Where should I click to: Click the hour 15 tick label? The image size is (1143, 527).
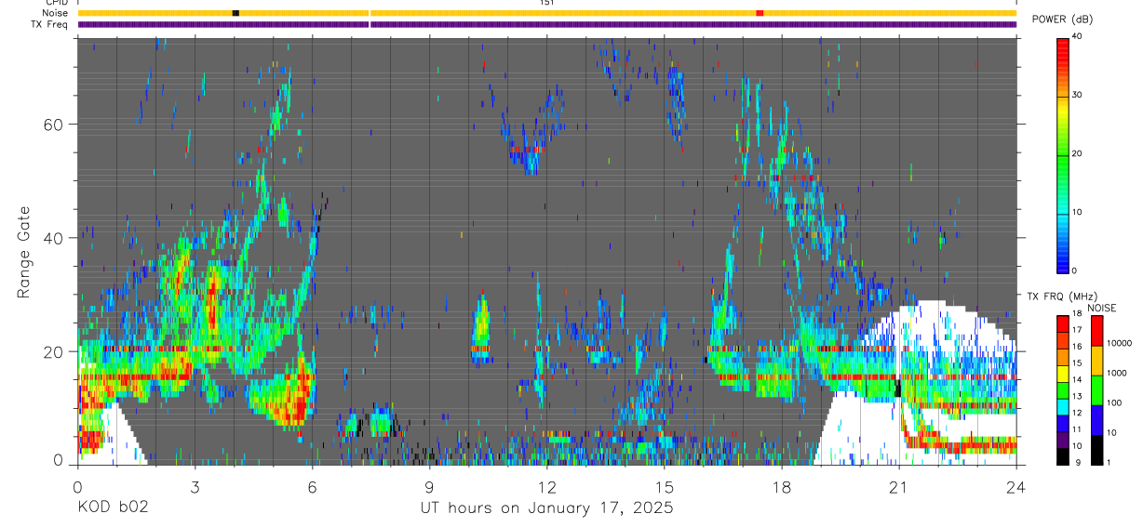(664, 487)
